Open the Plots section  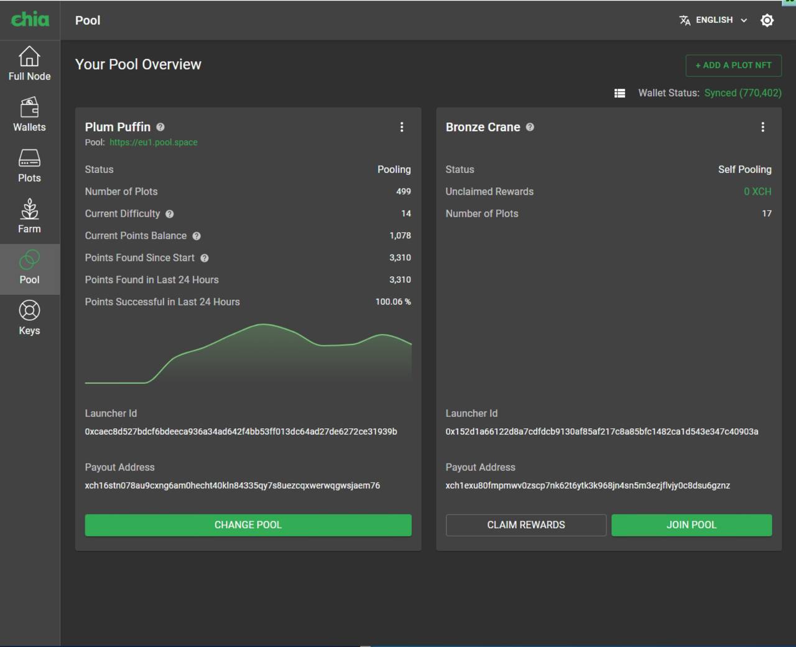pos(29,165)
